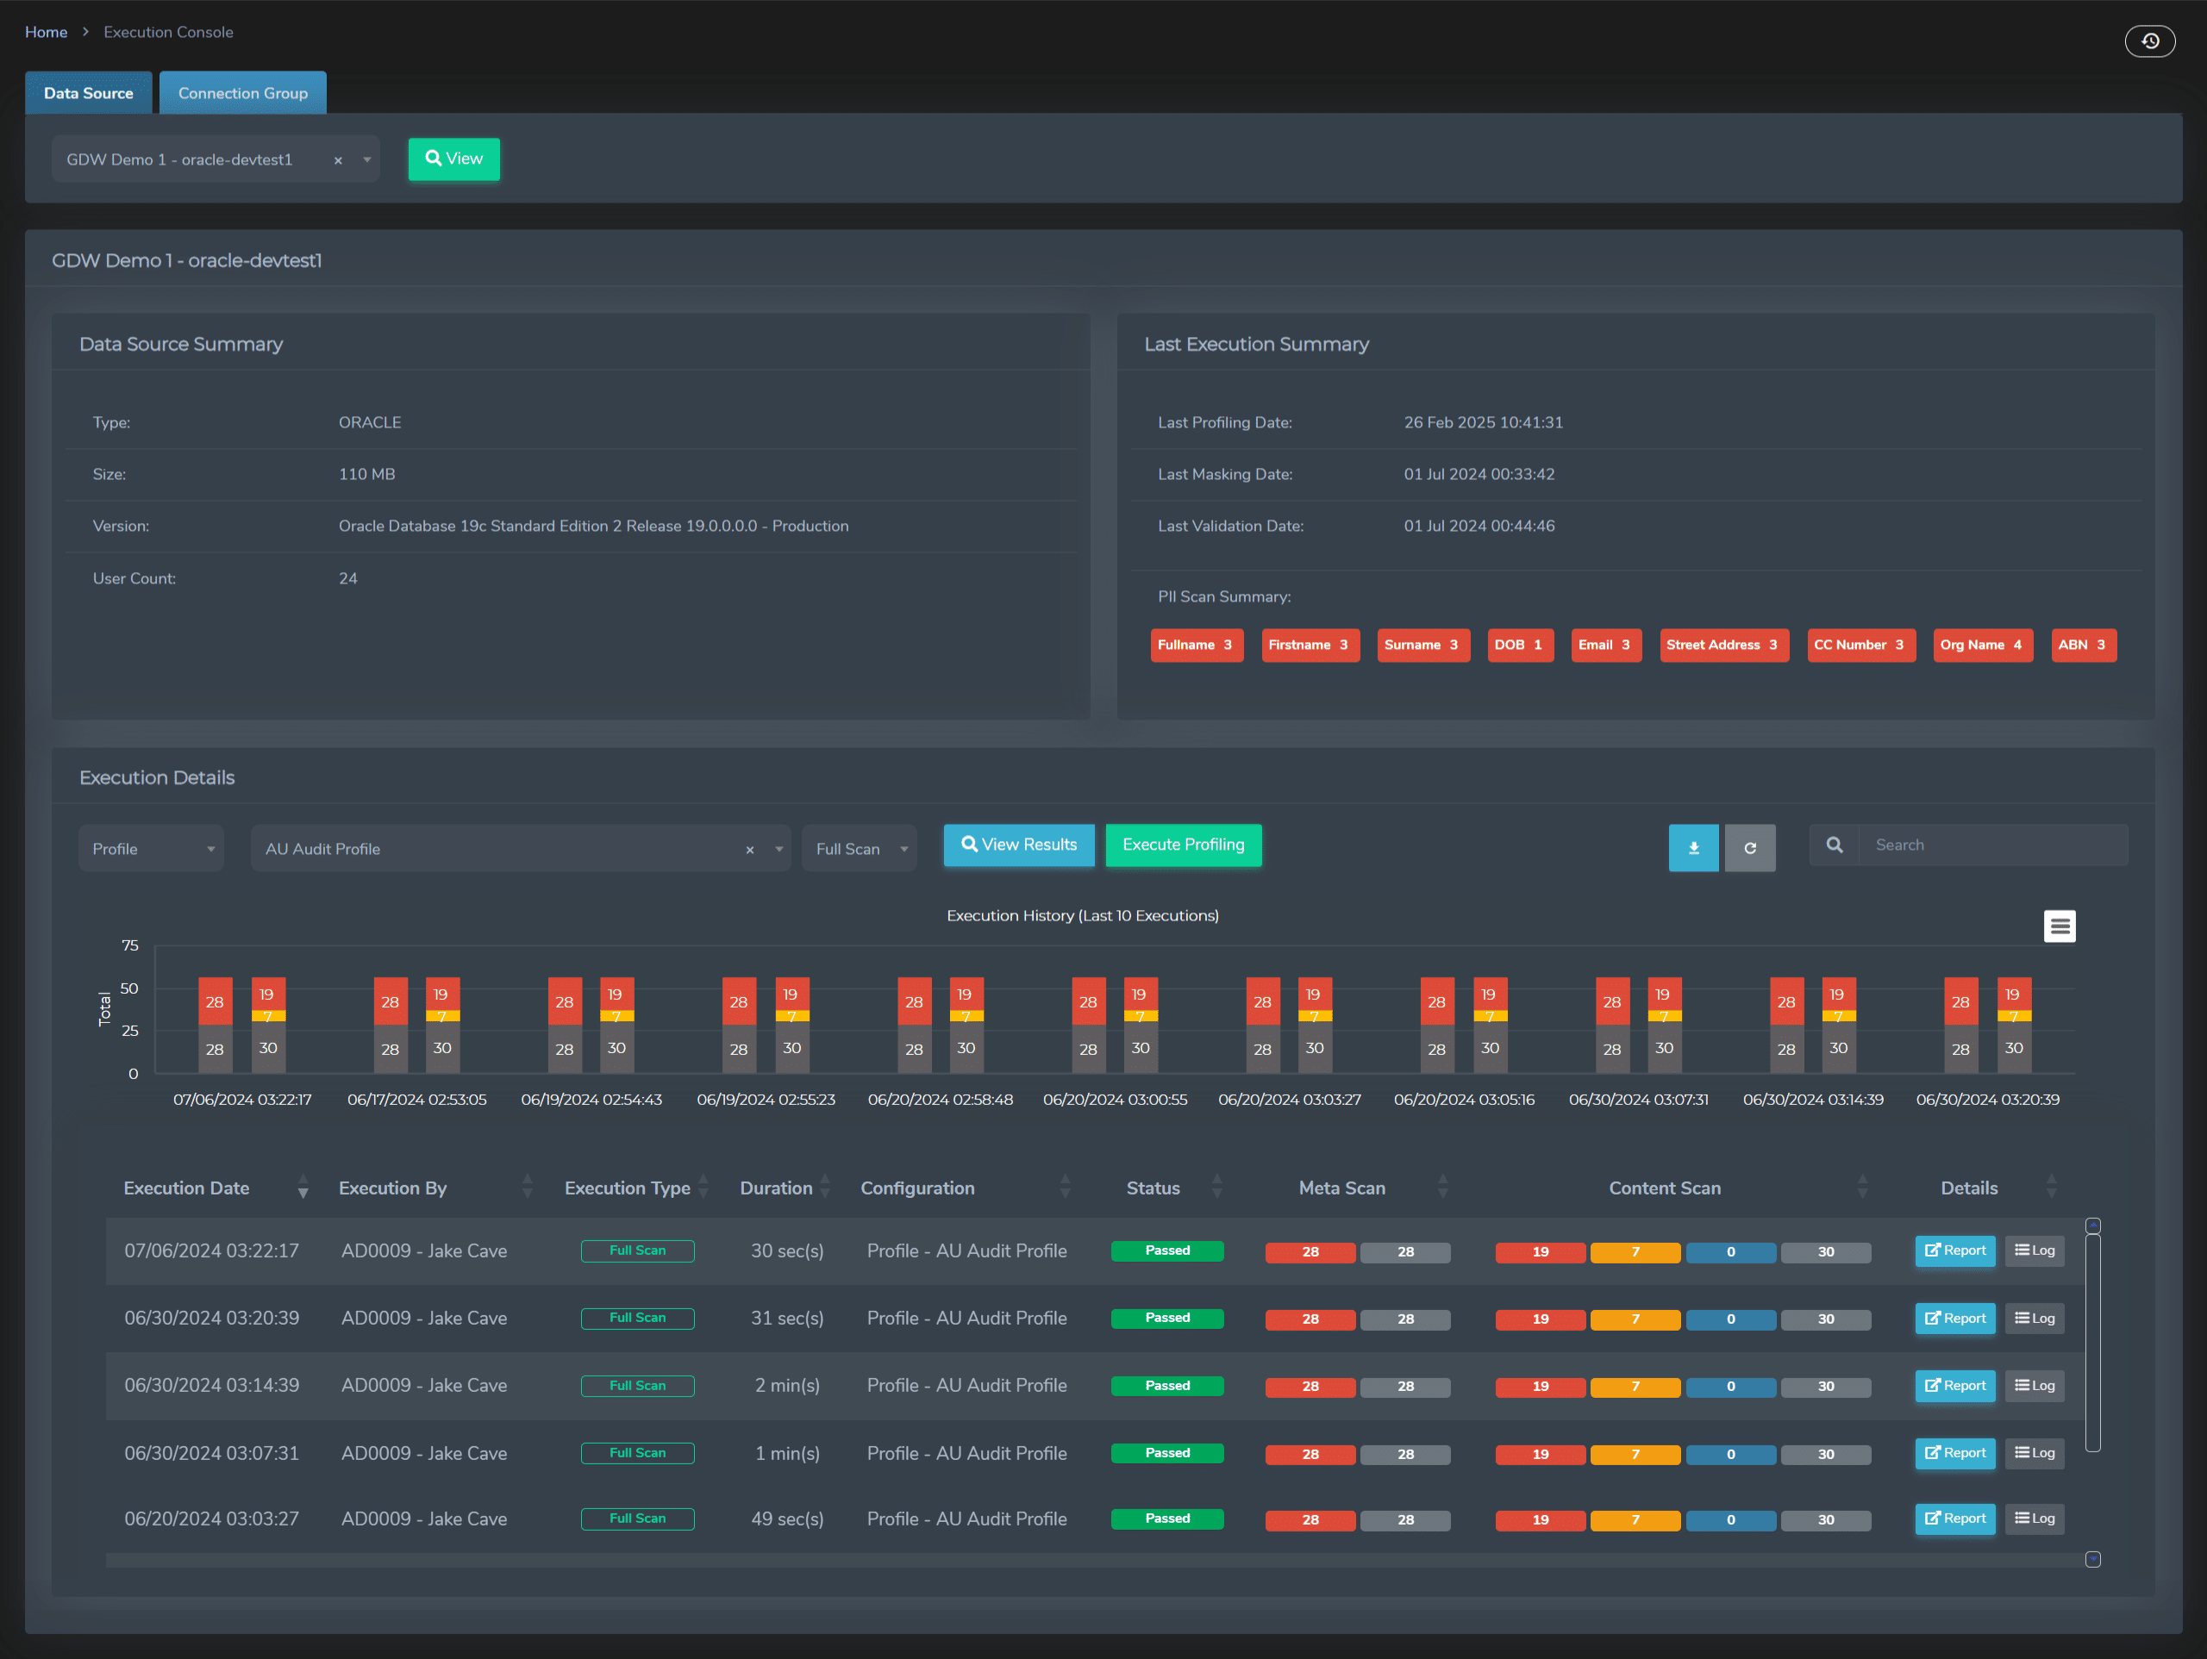Switch to the Connection Group tab
The height and width of the screenshot is (1659, 2207).
point(242,91)
